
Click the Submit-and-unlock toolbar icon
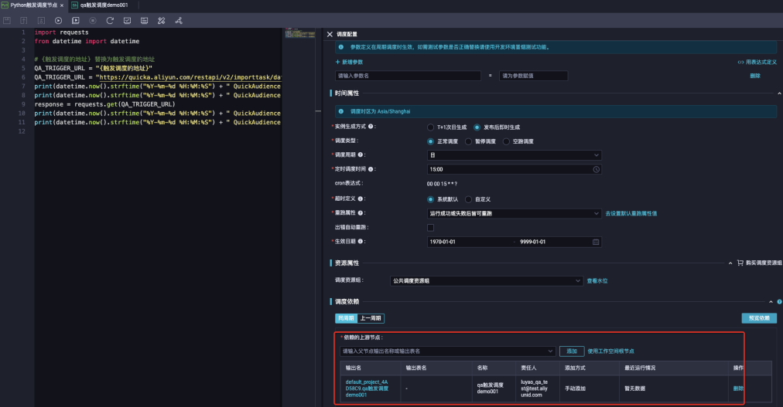click(41, 20)
